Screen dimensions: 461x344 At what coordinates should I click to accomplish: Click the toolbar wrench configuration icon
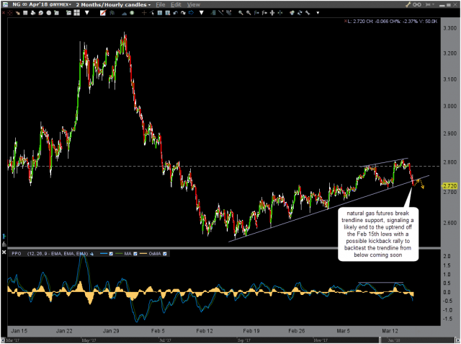pos(308,13)
